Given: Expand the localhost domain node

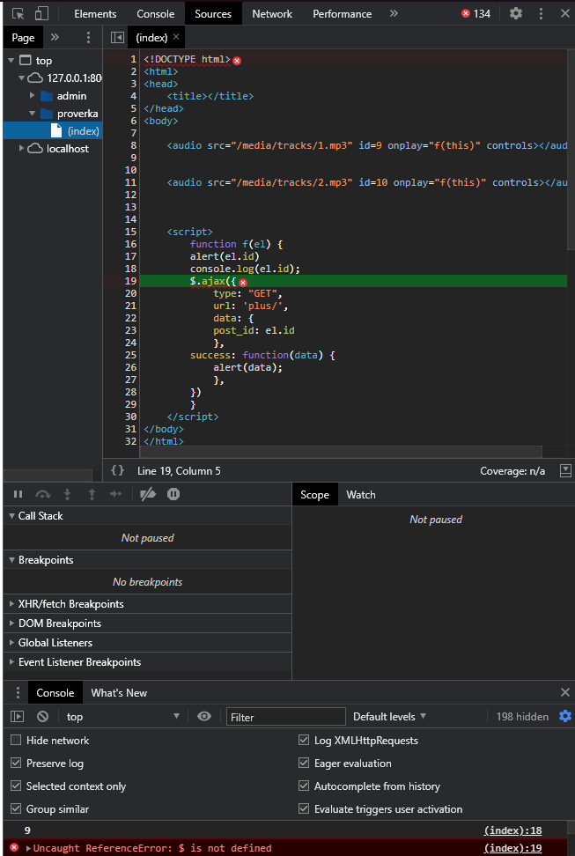Looking at the screenshot, I should (x=22, y=148).
